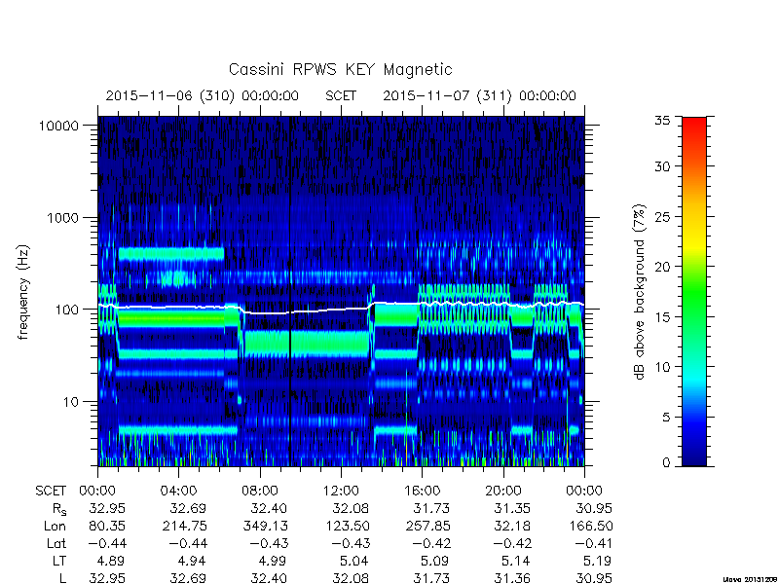
Task: Click the Lon value 166.50
Action: click(x=590, y=526)
